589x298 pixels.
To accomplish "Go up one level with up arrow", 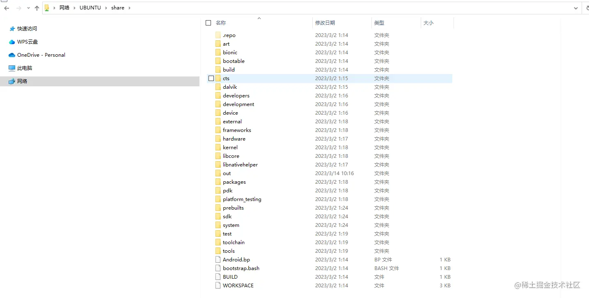I will point(37,8).
